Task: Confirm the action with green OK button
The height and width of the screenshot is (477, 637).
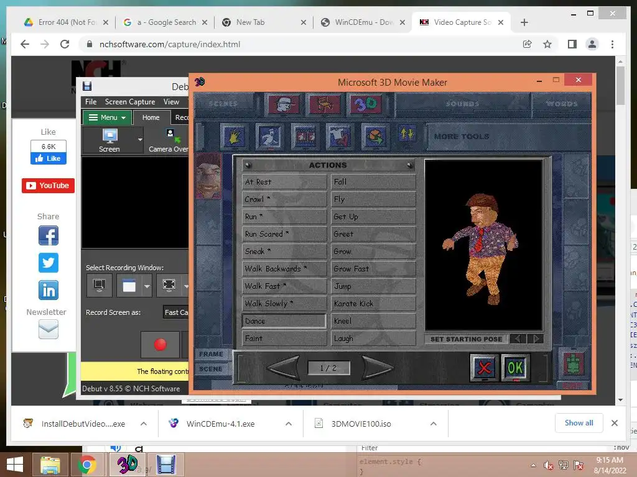Action: (515, 368)
